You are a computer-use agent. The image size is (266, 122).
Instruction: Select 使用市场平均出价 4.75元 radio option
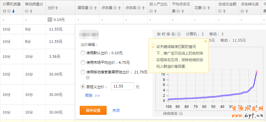pyautogui.click(x=83, y=63)
